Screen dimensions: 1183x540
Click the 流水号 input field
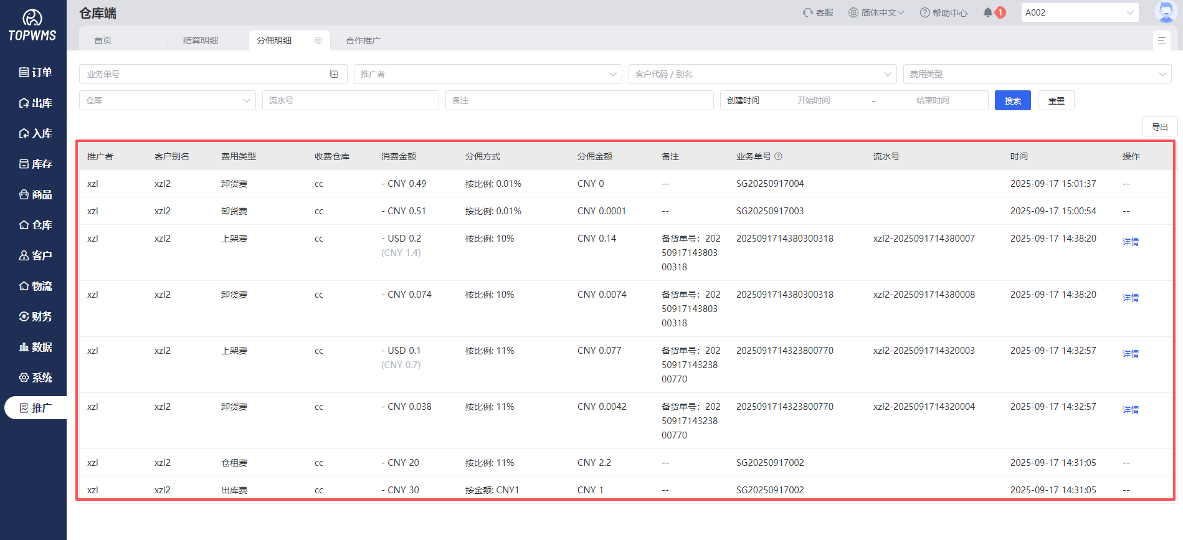pyautogui.click(x=350, y=100)
